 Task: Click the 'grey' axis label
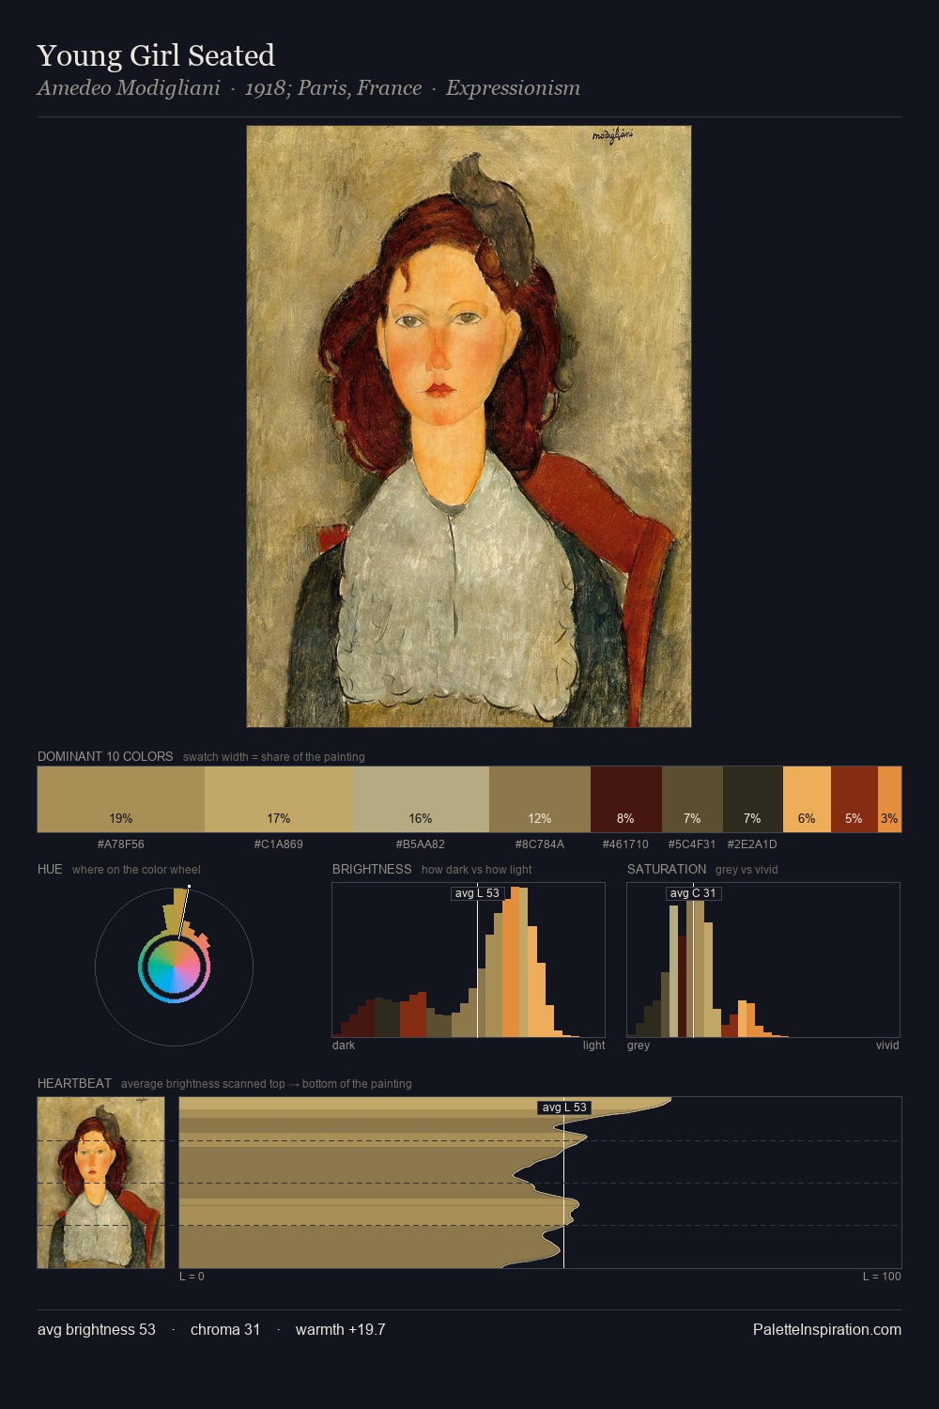pyautogui.click(x=639, y=1045)
